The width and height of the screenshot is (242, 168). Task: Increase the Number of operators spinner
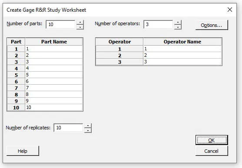(178, 23)
